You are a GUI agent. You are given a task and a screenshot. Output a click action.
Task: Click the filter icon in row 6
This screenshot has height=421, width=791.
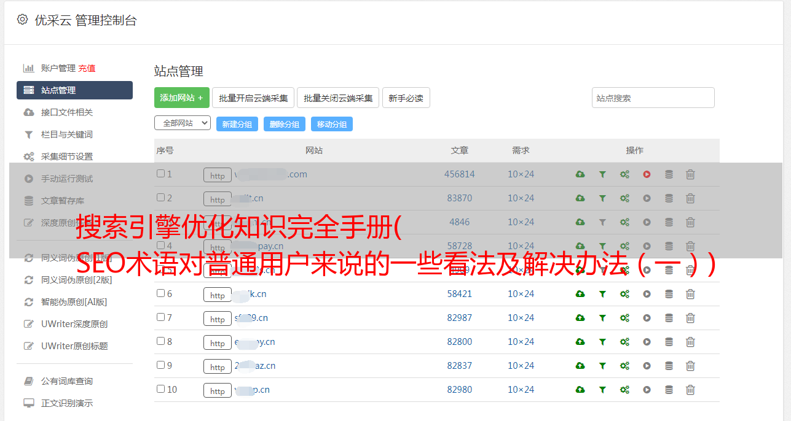click(x=602, y=294)
